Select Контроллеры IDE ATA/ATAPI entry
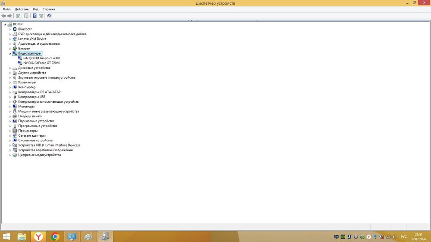The height and width of the screenshot is (242, 431). pos(40,92)
